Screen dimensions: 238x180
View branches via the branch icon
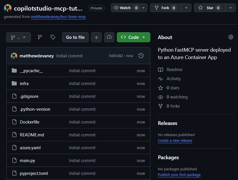tap(40, 37)
